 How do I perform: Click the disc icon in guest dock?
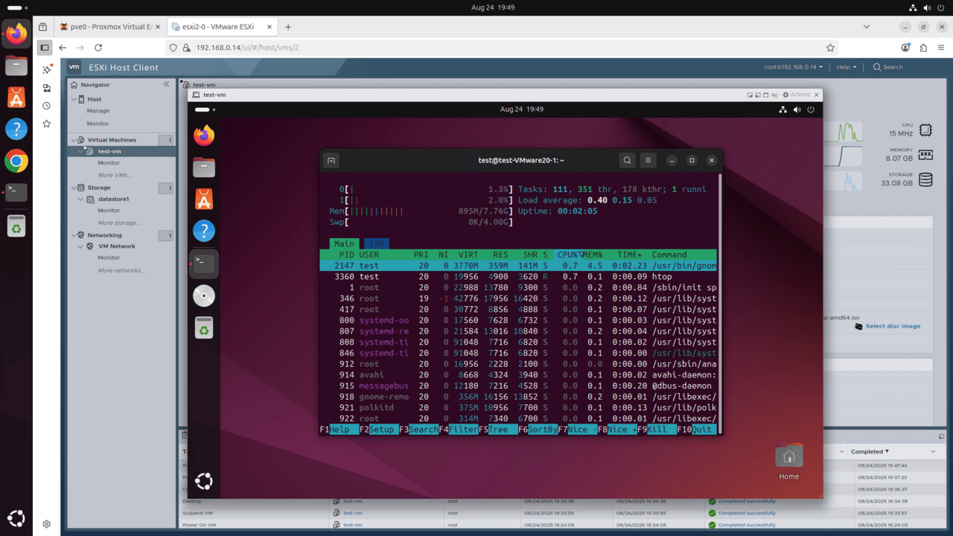click(204, 296)
